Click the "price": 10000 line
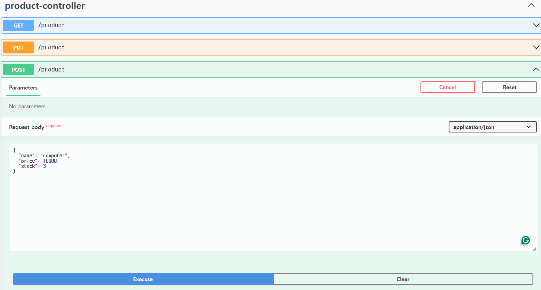541x290 pixels. click(38, 161)
